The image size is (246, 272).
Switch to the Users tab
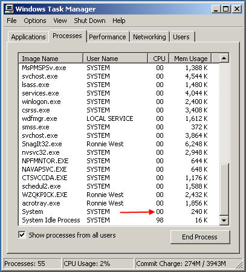point(181,37)
